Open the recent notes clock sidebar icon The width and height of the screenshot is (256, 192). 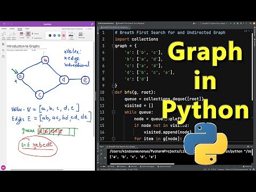click(3, 57)
